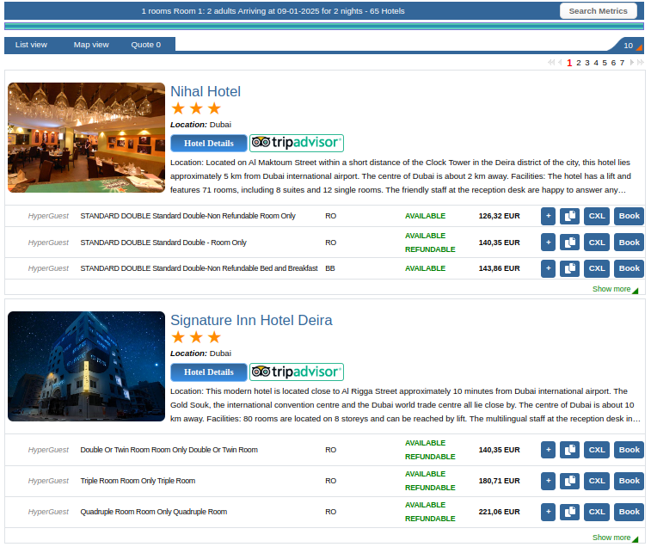
Task: Go to next page arrow in pagination
Action: [x=632, y=62]
